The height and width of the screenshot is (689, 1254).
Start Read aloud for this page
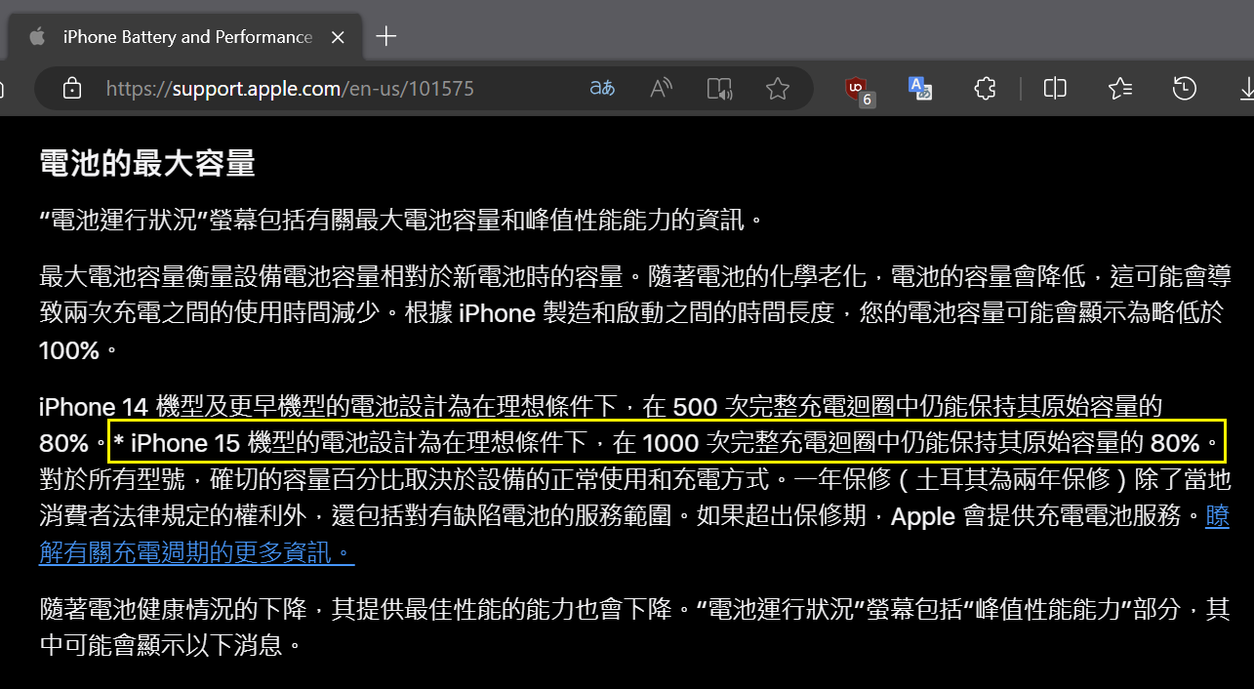click(x=661, y=89)
